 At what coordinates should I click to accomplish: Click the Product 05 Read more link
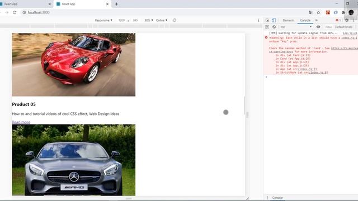pyautogui.click(x=21, y=122)
